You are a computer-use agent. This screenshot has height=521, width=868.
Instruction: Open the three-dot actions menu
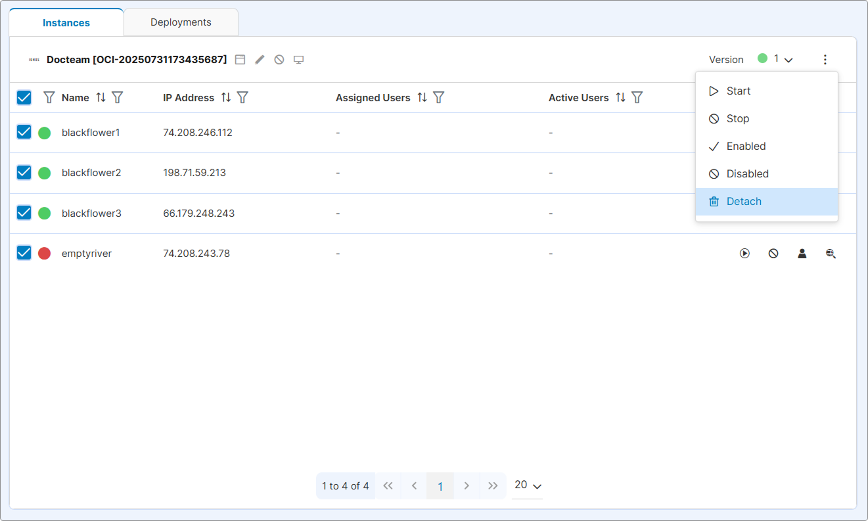tap(825, 60)
